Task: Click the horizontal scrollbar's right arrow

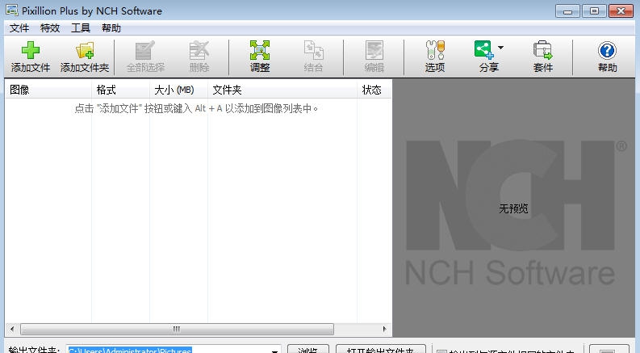Action: [384, 329]
